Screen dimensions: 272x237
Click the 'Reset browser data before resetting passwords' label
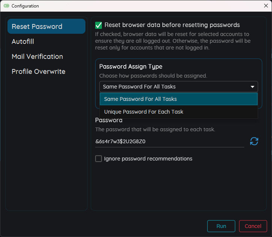tap(172, 25)
